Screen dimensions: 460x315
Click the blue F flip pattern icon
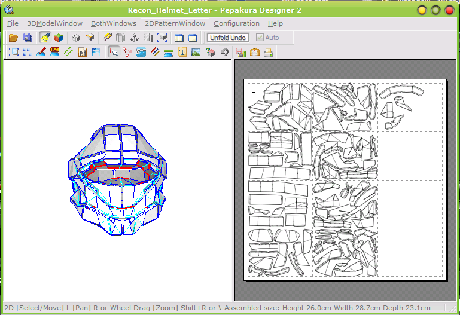coord(96,52)
